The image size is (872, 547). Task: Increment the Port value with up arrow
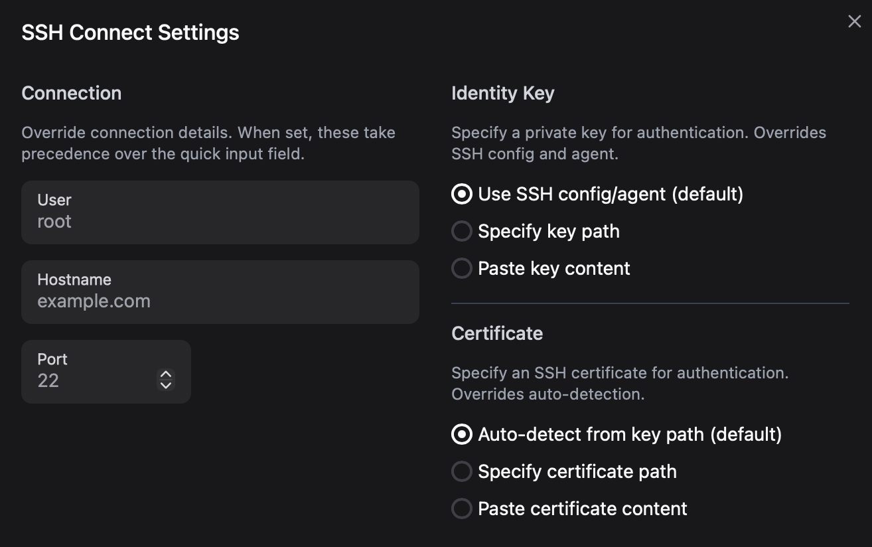point(166,374)
